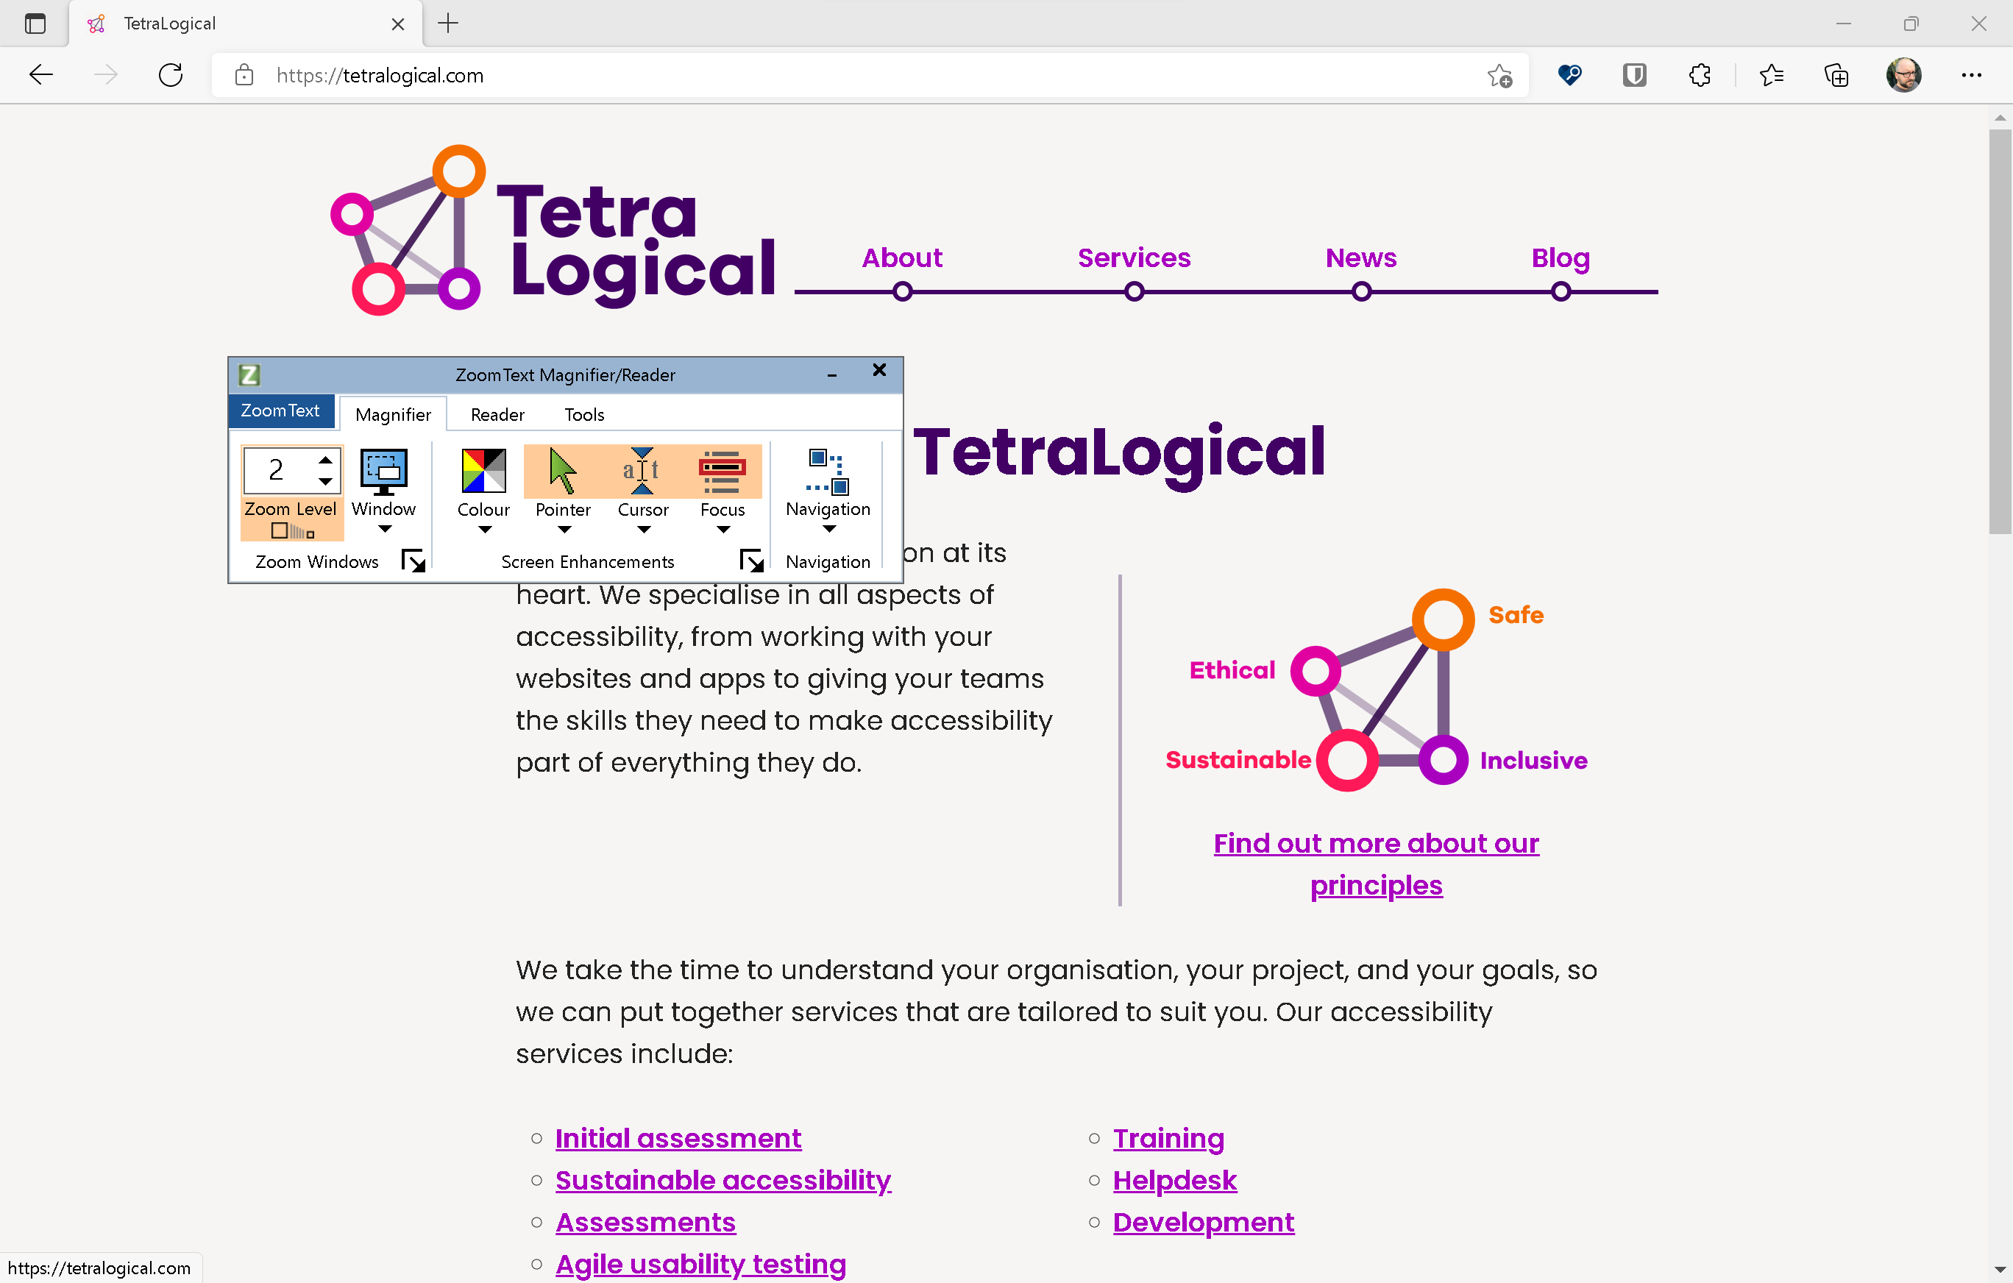Open the Reader tab in ZoomText

(496, 413)
